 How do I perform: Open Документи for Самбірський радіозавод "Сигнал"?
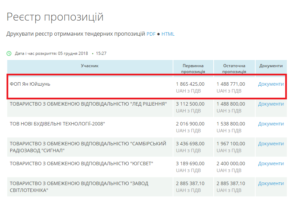pos(271,144)
